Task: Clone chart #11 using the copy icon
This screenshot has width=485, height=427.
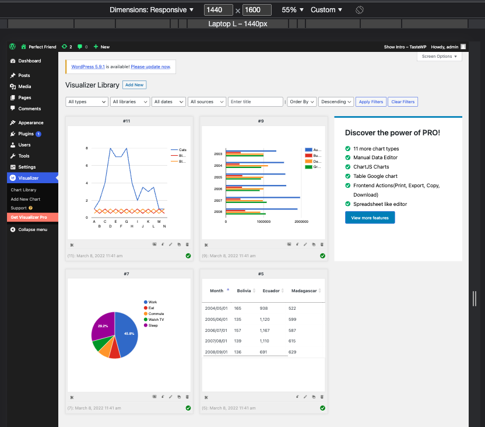Action: coord(179,244)
